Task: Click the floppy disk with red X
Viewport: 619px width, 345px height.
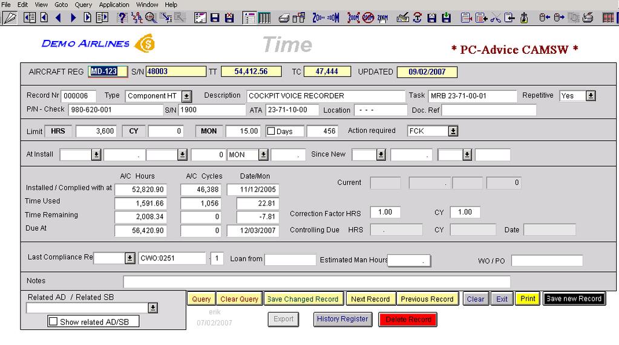Action: pyautogui.click(x=229, y=18)
